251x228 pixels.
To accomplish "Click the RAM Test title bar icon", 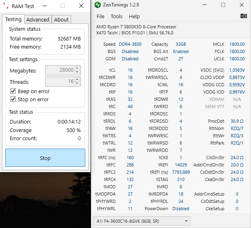I will point(6,6).
